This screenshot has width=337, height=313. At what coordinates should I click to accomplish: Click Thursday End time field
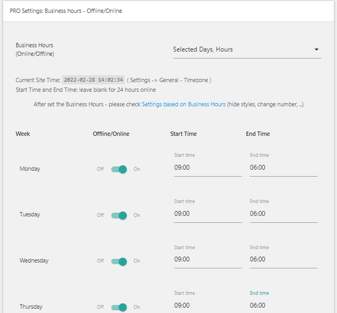tap(283, 305)
